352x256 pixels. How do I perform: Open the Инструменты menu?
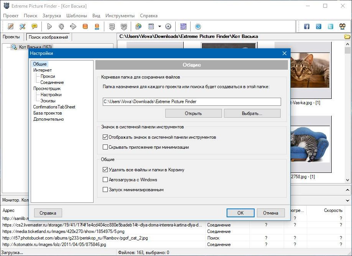tap(120, 16)
